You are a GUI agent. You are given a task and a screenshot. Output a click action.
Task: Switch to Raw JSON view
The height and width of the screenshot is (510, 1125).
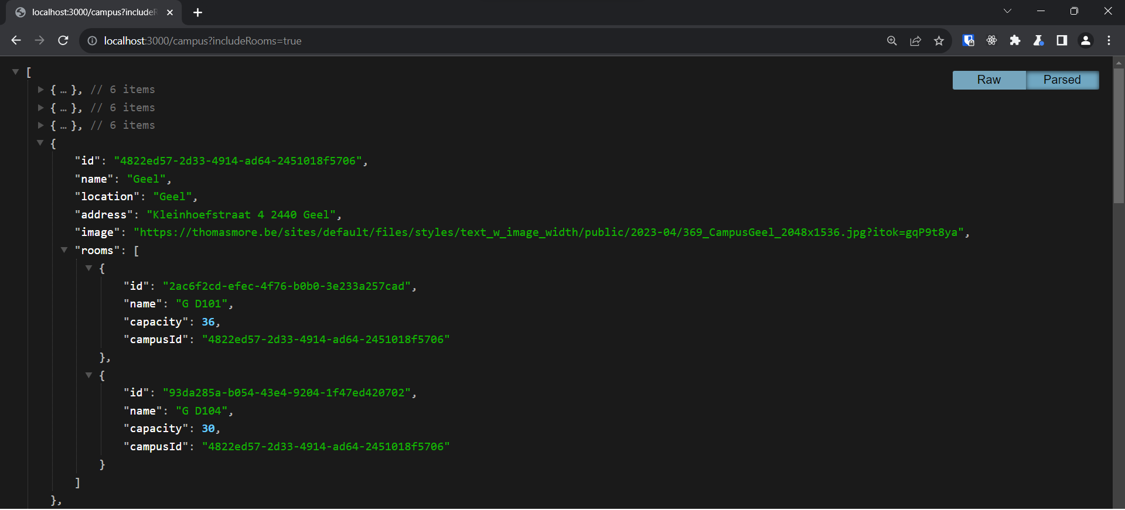coord(988,80)
